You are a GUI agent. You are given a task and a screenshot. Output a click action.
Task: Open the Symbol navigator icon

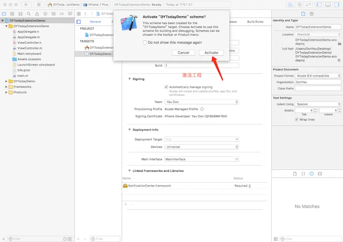tap(20, 14)
